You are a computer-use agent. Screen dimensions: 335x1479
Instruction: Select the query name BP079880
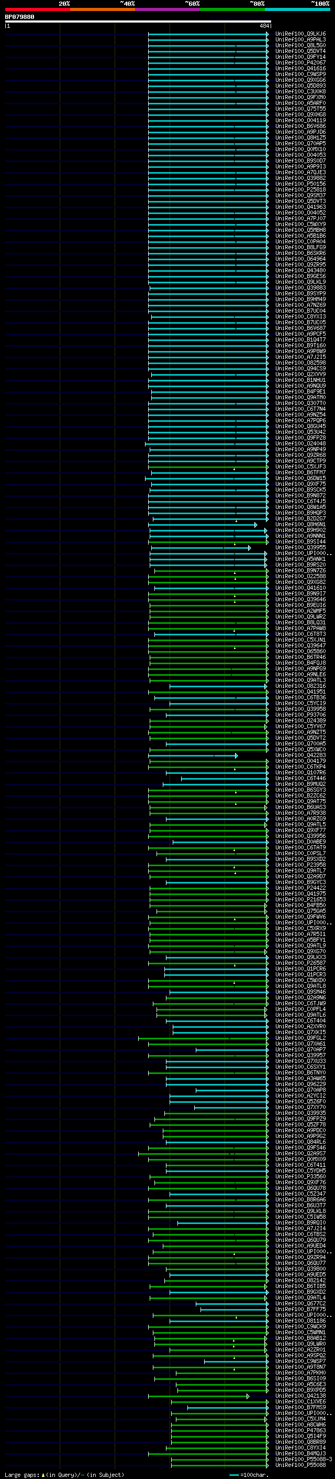(x=19, y=17)
